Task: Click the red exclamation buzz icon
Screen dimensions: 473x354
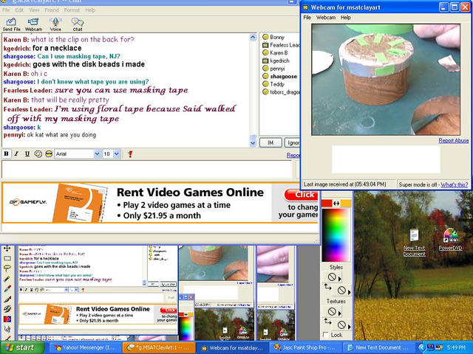Action: click(130, 154)
